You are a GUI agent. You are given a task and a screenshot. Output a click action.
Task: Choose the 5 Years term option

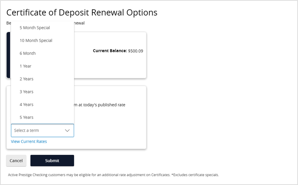[26, 117]
